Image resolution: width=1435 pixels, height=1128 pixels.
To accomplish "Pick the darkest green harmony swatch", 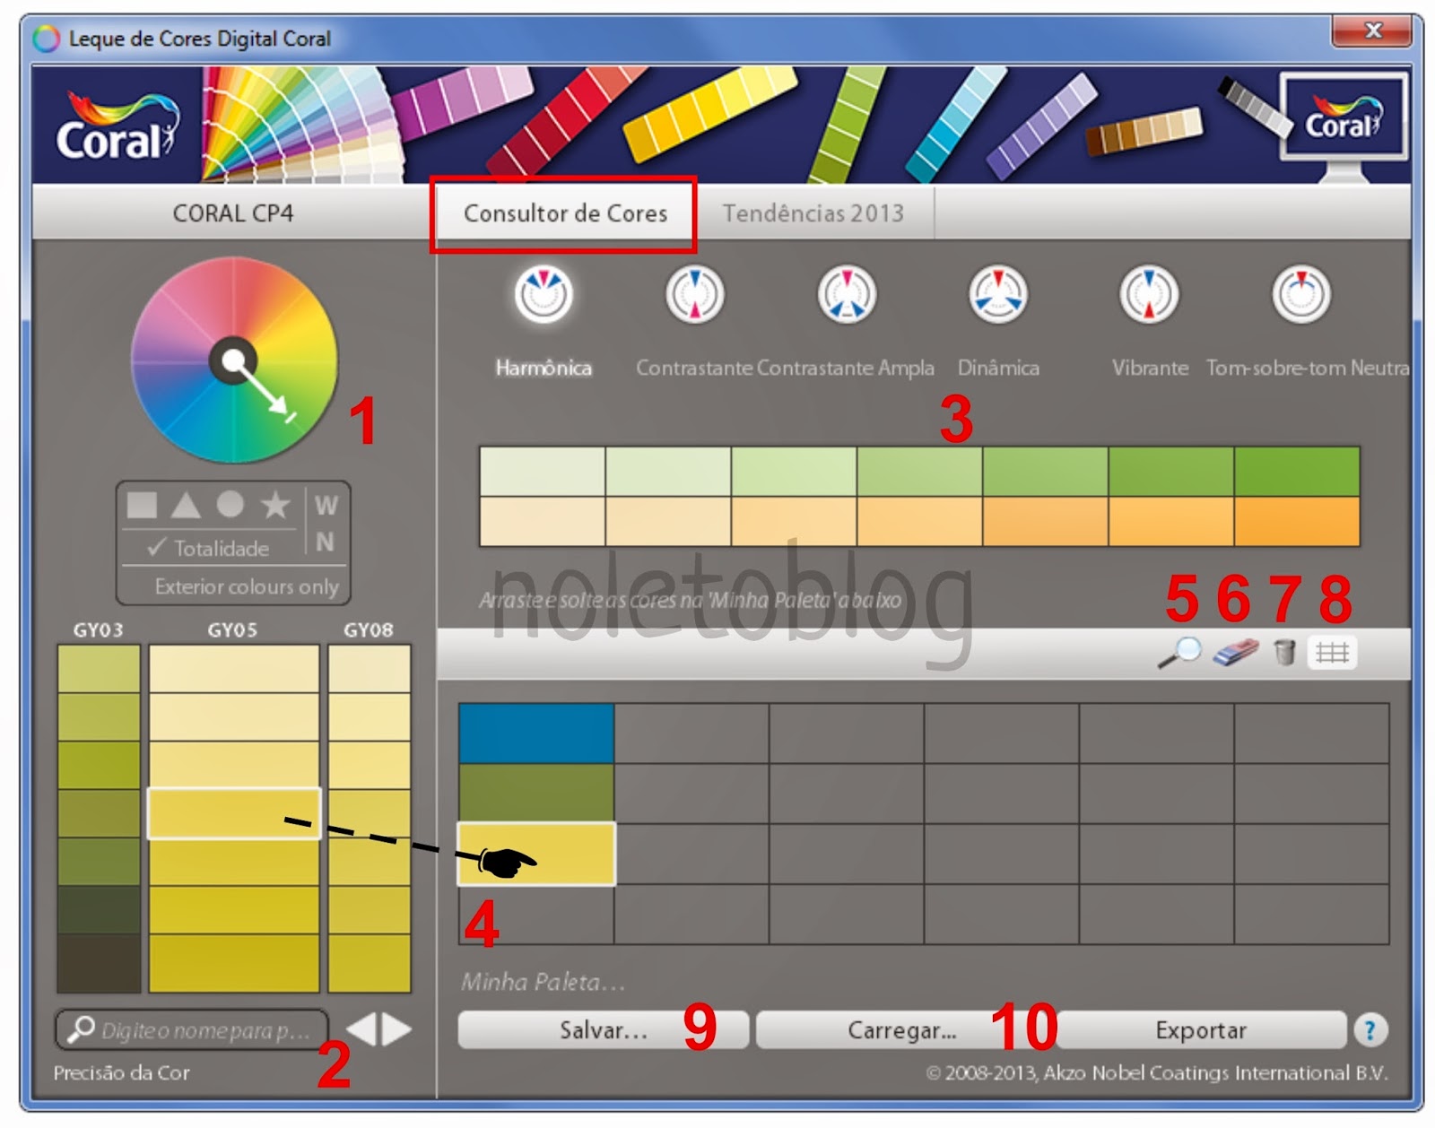I will pos(1297,472).
